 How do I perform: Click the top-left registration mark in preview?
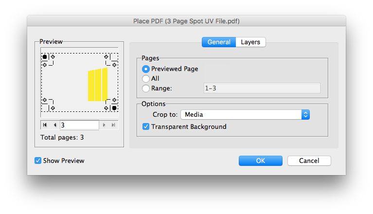coord(45,57)
